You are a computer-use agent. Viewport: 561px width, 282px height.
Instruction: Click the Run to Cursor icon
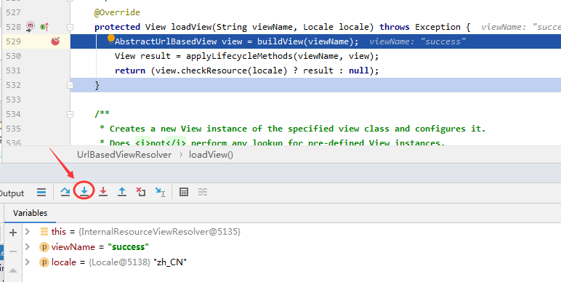click(160, 192)
